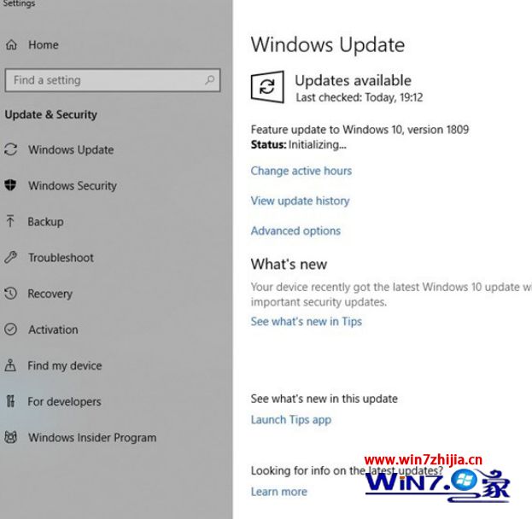532x519 pixels.
Task: Launch Tips app link
Action: coord(291,420)
